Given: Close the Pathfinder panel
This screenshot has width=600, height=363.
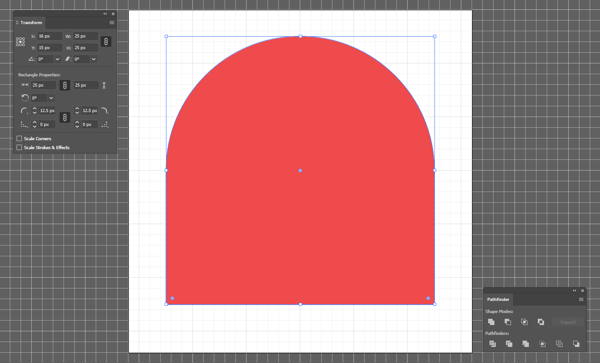Looking at the screenshot, I should pyautogui.click(x=582, y=291).
